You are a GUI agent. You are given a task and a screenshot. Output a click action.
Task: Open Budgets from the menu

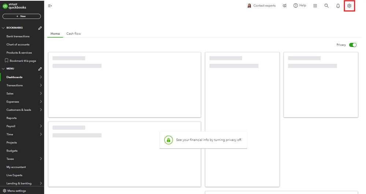(x=12, y=151)
